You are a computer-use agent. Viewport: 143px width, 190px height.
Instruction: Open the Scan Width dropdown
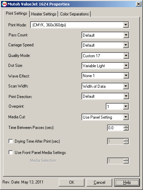(126, 86)
